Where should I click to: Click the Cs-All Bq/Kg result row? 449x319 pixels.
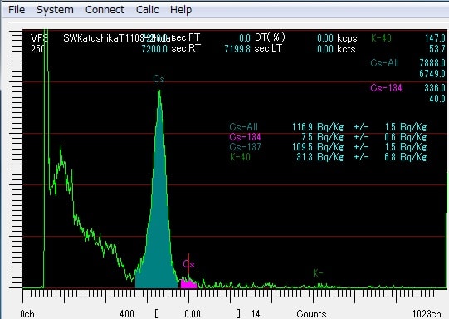tap(328, 127)
